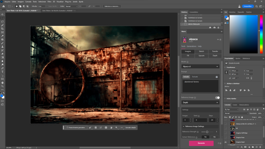
Task: Select the Type tool in the toolbar
Action: [2, 72]
